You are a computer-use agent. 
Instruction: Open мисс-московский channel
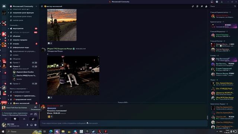click(x=23, y=103)
